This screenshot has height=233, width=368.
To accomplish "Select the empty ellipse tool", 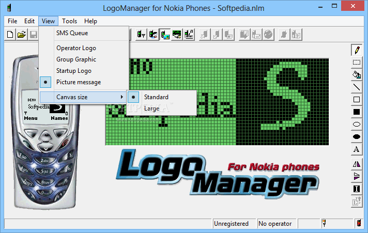I will click(x=357, y=124).
